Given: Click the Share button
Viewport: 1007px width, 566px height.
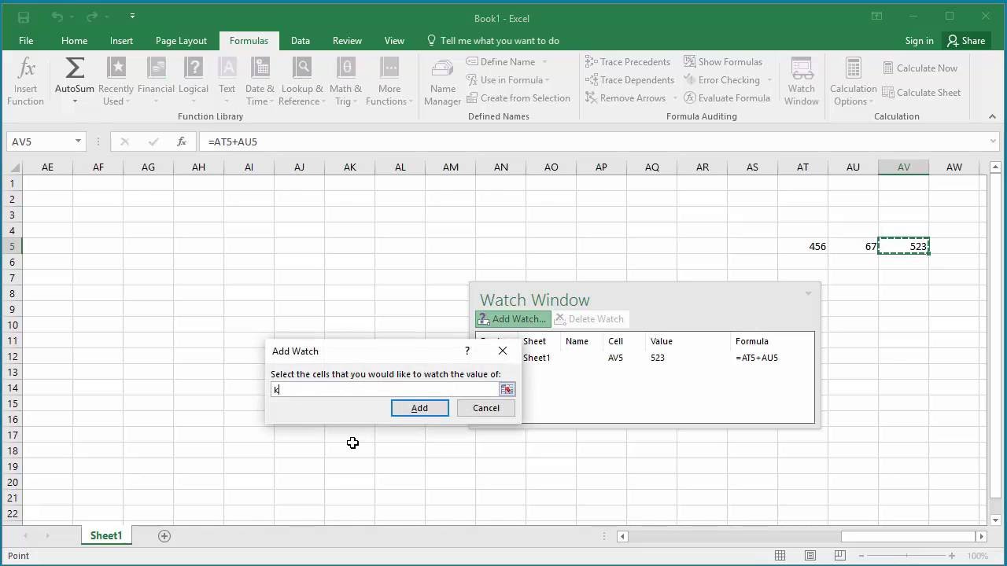Looking at the screenshot, I should [966, 41].
